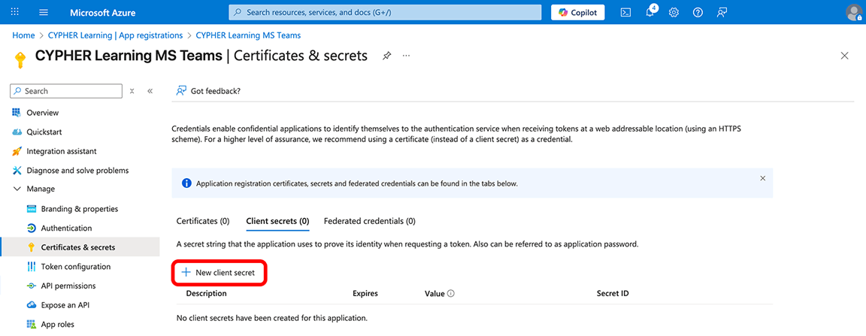This screenshot has height=336, width=866.
Task: Click the info icon next to Value
Action: pyautogui.click(x=451, y=293)
